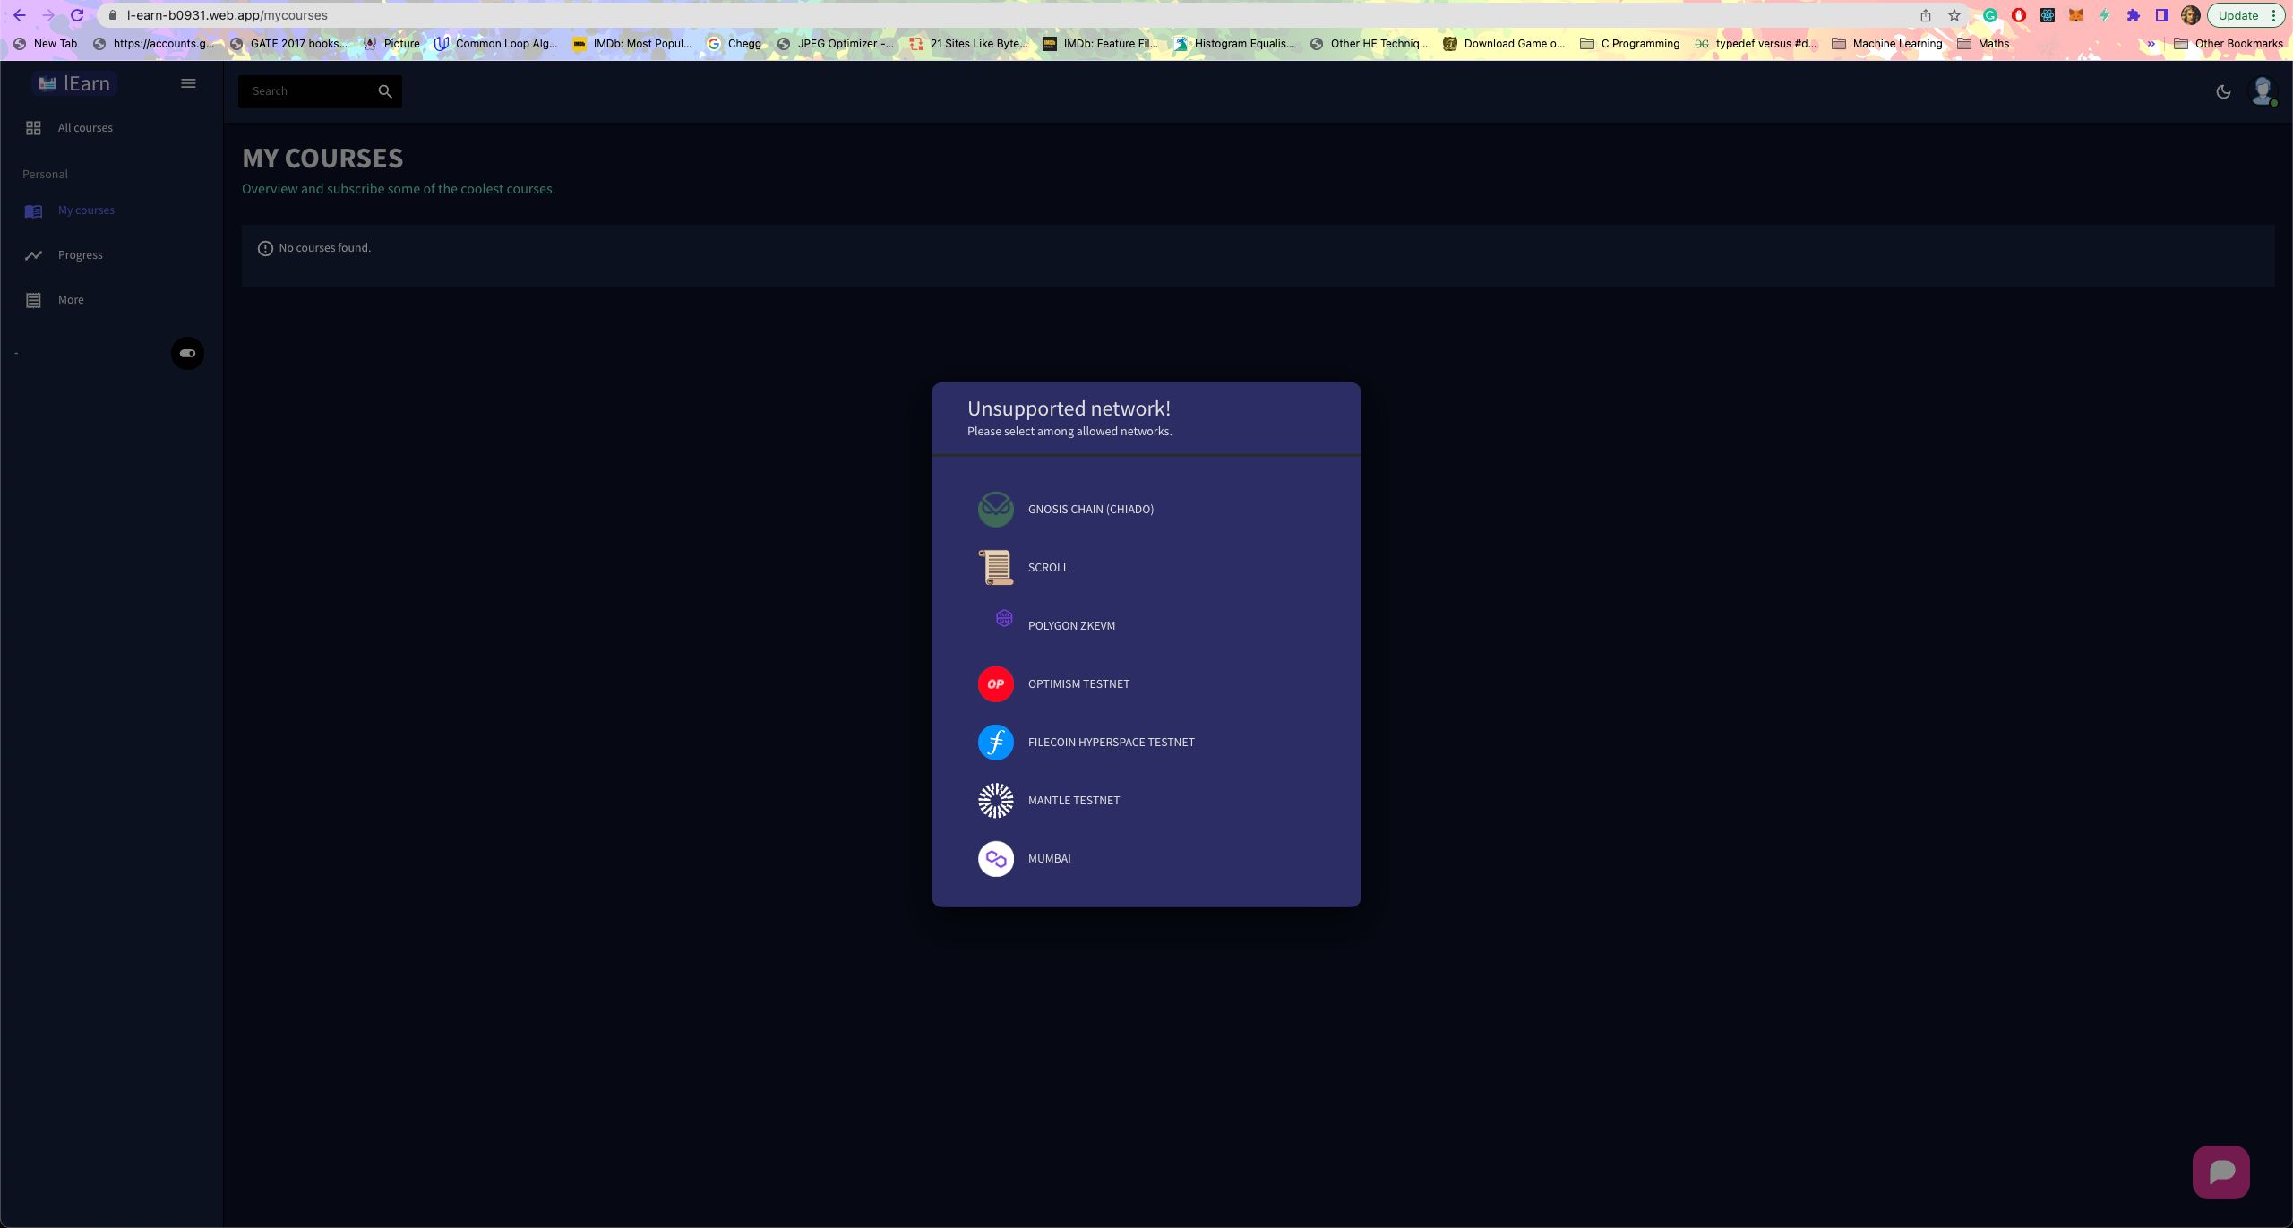The width and height of the screenshot is (2293, 1228).
Task: Reload the page
Action: [77, 15]
